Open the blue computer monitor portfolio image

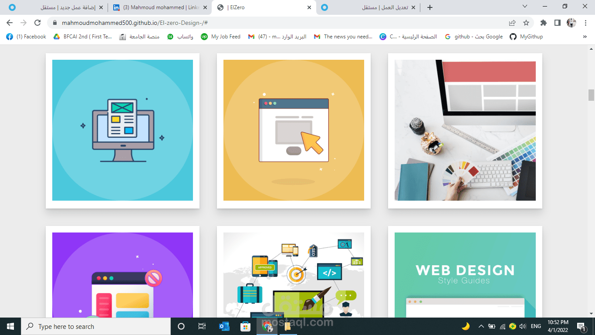pos(122,130)
